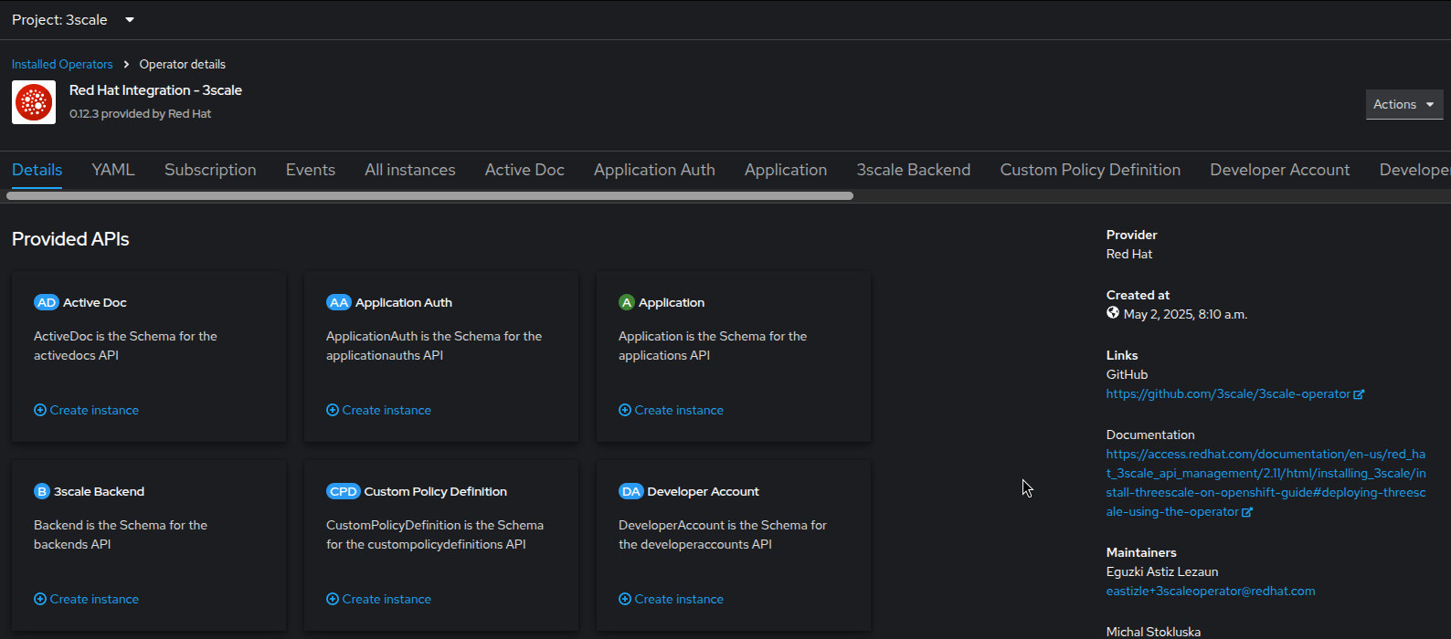Viewport: 1451px width, 639px height.
Task: Click the 'Michal Stokluska' maintainer name
Action: (x=1153, y=632)
